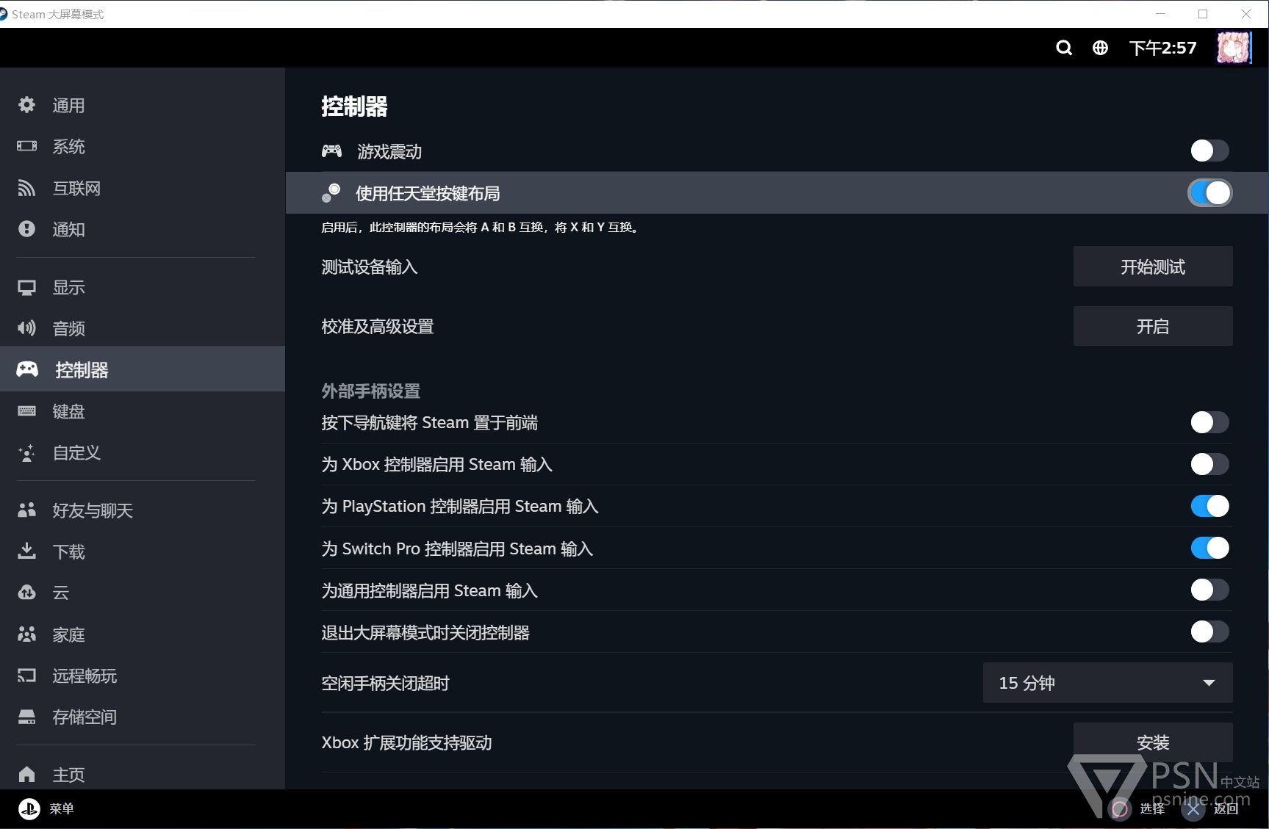Screen dimensions: 1269x829
Task: Maximize the Steam 大屏幕模式 window
Action: point(1203,14)
